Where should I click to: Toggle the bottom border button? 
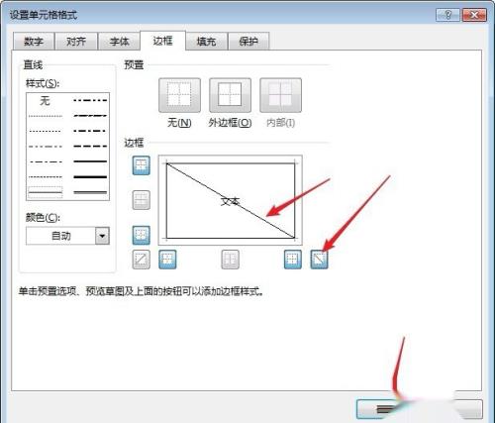[x=142, y=235]
